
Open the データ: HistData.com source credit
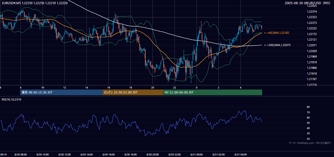[x=310, y=143]
